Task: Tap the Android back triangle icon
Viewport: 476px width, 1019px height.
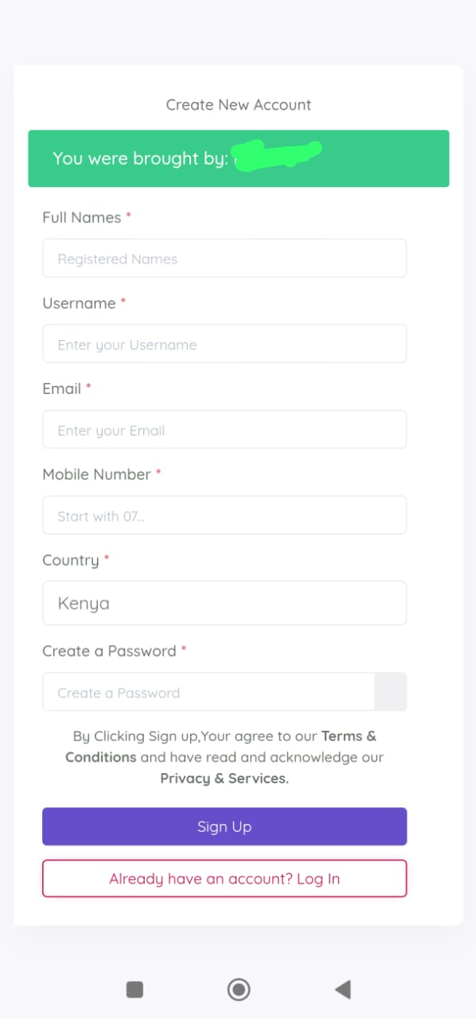Action: tap(343, 990)
